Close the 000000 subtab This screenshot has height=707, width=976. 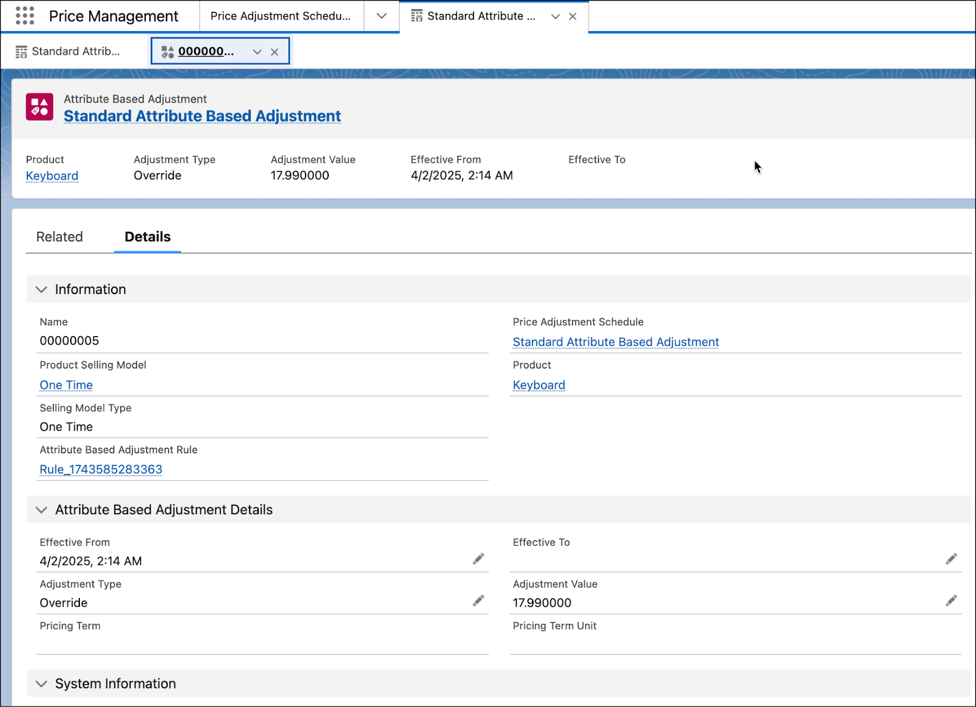pos(274,52)
